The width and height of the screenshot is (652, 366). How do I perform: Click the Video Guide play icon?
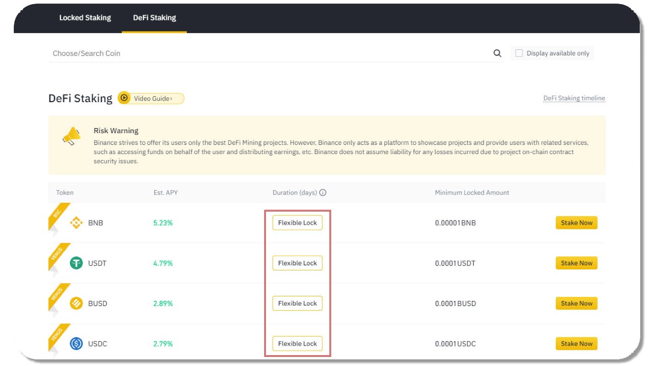(x=124, y=98)
